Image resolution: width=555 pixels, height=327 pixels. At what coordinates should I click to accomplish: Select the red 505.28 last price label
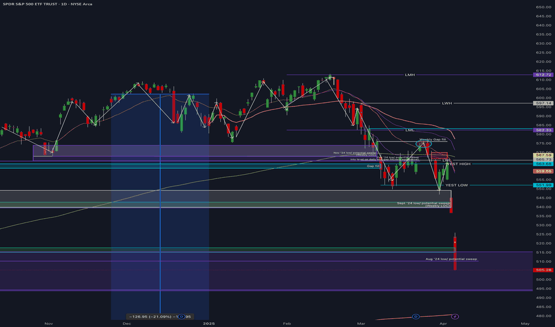pyautogui.click(x=543, y=270)
